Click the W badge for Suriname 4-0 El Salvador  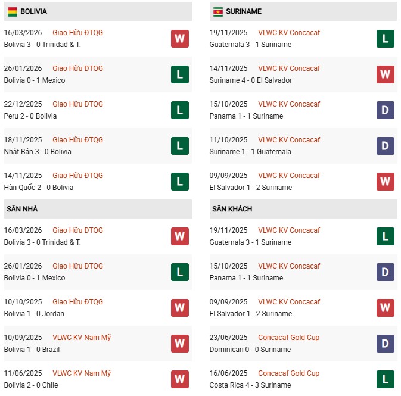386,74
